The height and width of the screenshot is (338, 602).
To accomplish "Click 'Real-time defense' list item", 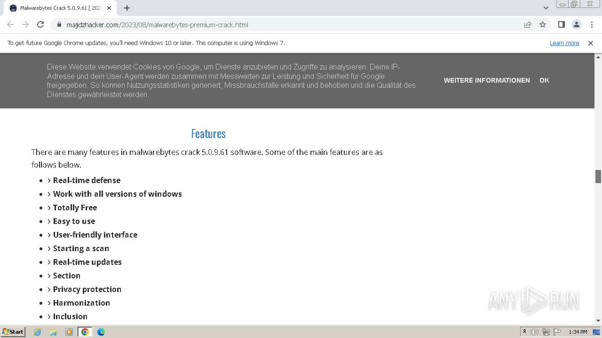I will pyautogui.click(x=87, y=180).
